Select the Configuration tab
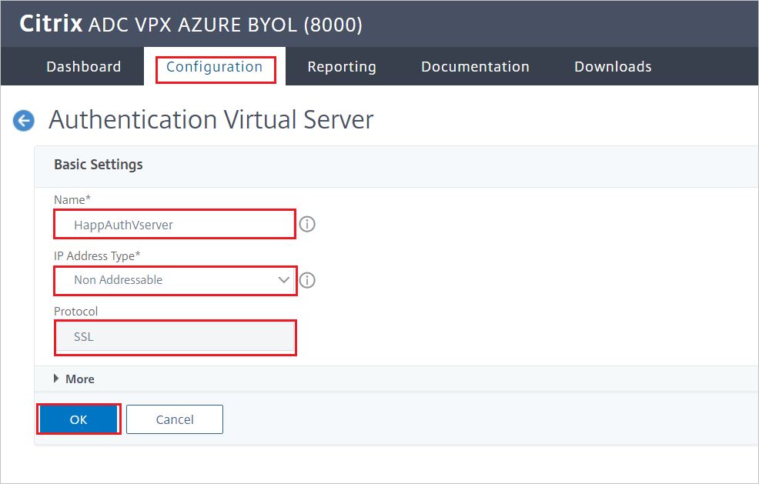Image resolution: width=759 pixels, height=484 pixels. click(x=214, y=66)
